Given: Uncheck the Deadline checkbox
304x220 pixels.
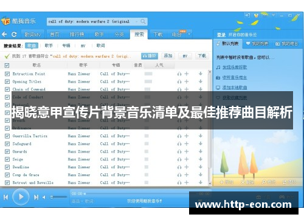Looking at the screenshot, I should pos(7,167).
